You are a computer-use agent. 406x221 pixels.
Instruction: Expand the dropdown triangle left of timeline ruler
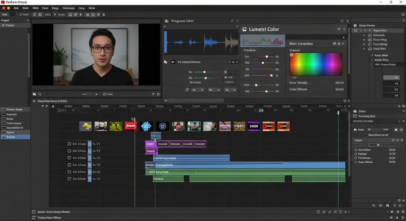coord(43,106)
